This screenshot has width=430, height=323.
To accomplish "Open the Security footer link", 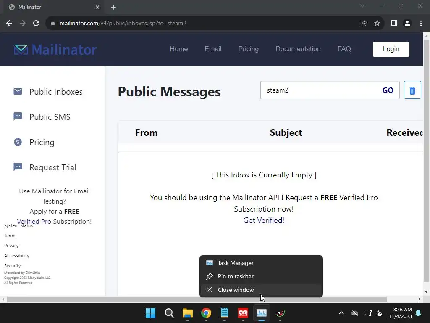I will 12,266.
